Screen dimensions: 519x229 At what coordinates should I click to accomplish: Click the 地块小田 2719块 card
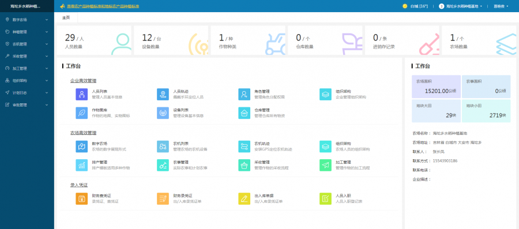point(486,111)
